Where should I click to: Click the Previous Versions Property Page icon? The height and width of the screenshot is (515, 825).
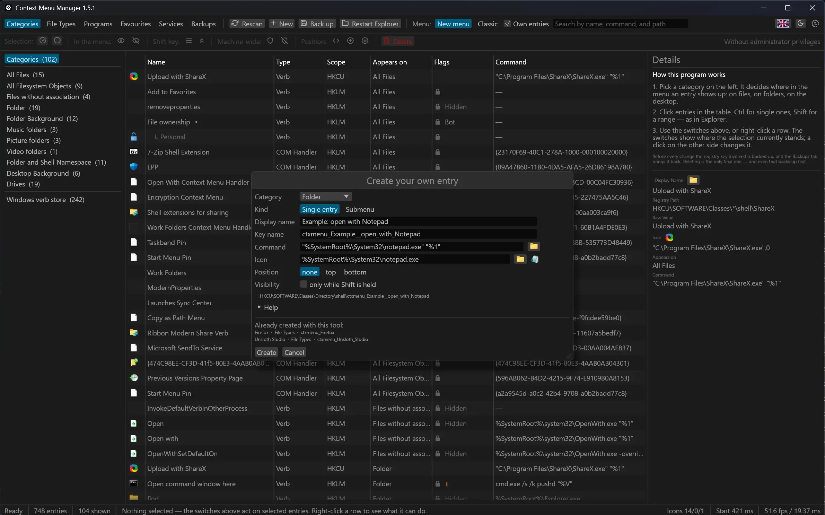point(134,378)
